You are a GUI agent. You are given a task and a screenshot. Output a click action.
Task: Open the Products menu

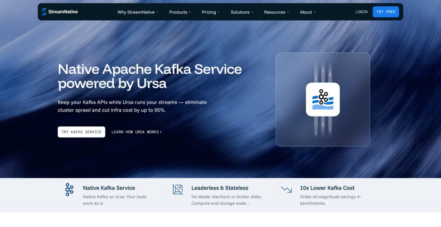[x=180, y=12]
